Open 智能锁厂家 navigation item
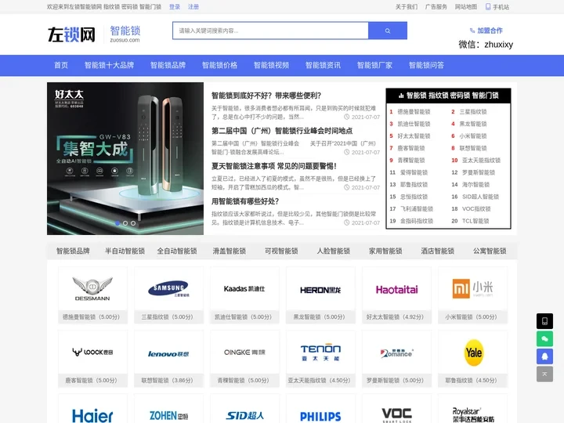Viewport: 564px width, 423px height. [374, 65]
